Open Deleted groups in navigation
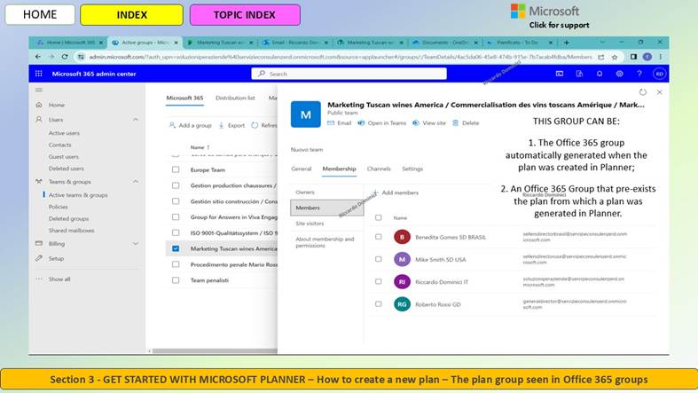The height and width of the screenshot is (393, 698). pyautogui.click(x=68, y=218)
